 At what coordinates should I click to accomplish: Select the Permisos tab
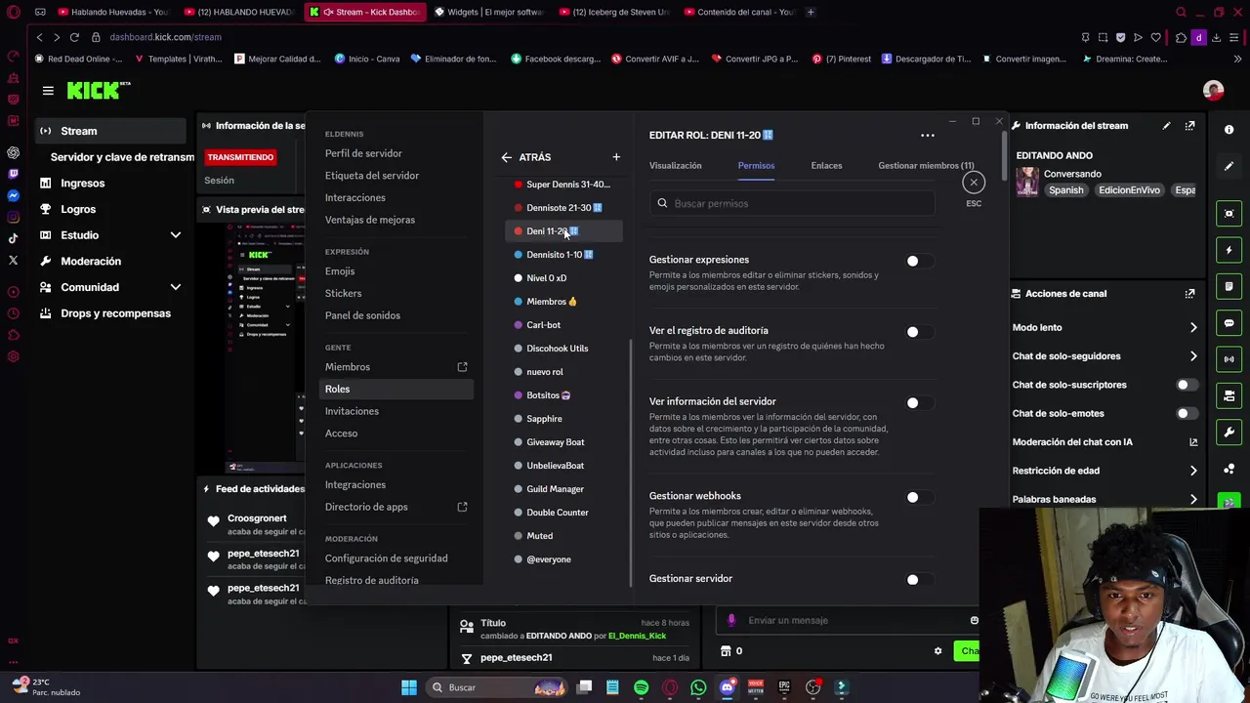coord(756,166)
